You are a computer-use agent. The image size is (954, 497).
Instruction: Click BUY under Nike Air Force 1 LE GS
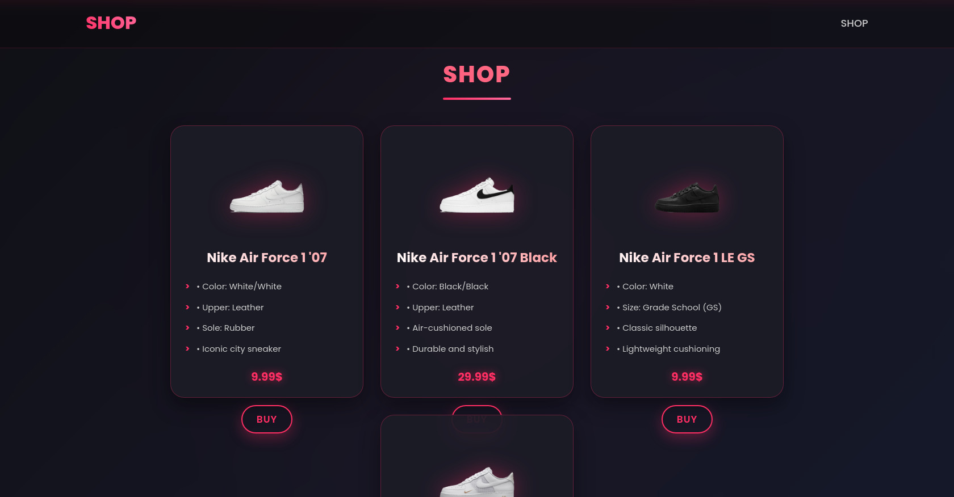tap(687, 419)
